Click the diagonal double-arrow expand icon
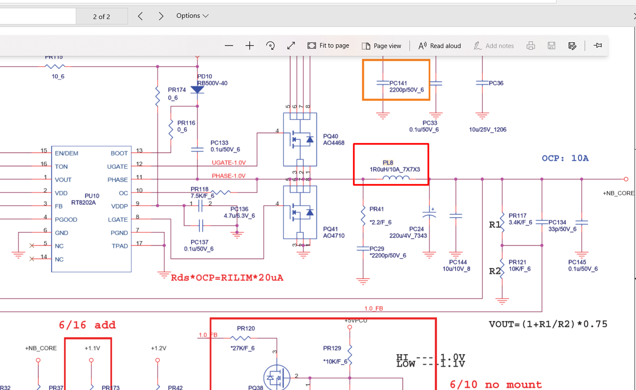This screenshot has width=636, height=390. [291, 46]
